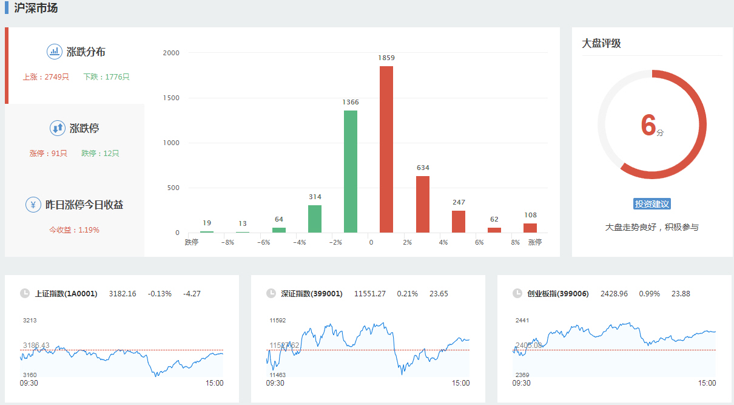Click the green bar labeled 1366
This screenshot has width=734, height=405.
tap(351, 171)
